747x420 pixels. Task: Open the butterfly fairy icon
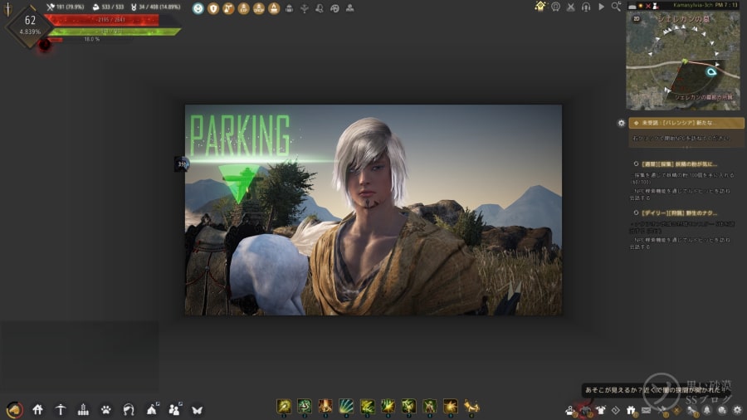(198, 409)
